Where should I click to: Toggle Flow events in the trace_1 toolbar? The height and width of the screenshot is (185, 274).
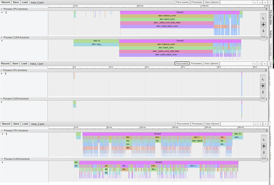[182, 63]
